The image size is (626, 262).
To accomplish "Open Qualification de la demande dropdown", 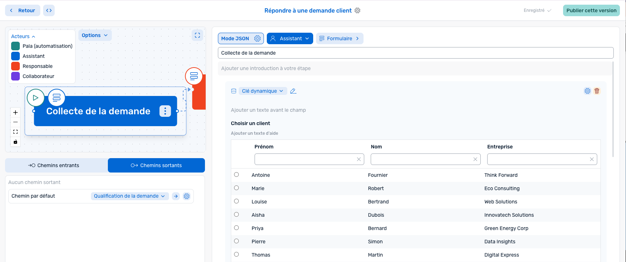I will (x=129, y=196).
